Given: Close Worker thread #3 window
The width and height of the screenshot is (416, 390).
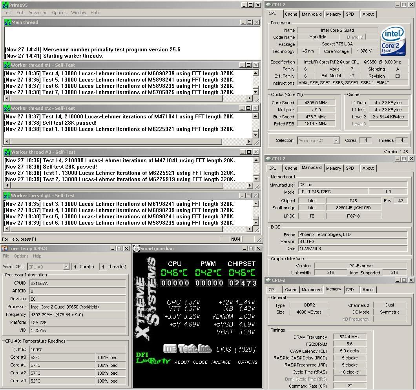Looking at the screenshot, I should 256,152.
